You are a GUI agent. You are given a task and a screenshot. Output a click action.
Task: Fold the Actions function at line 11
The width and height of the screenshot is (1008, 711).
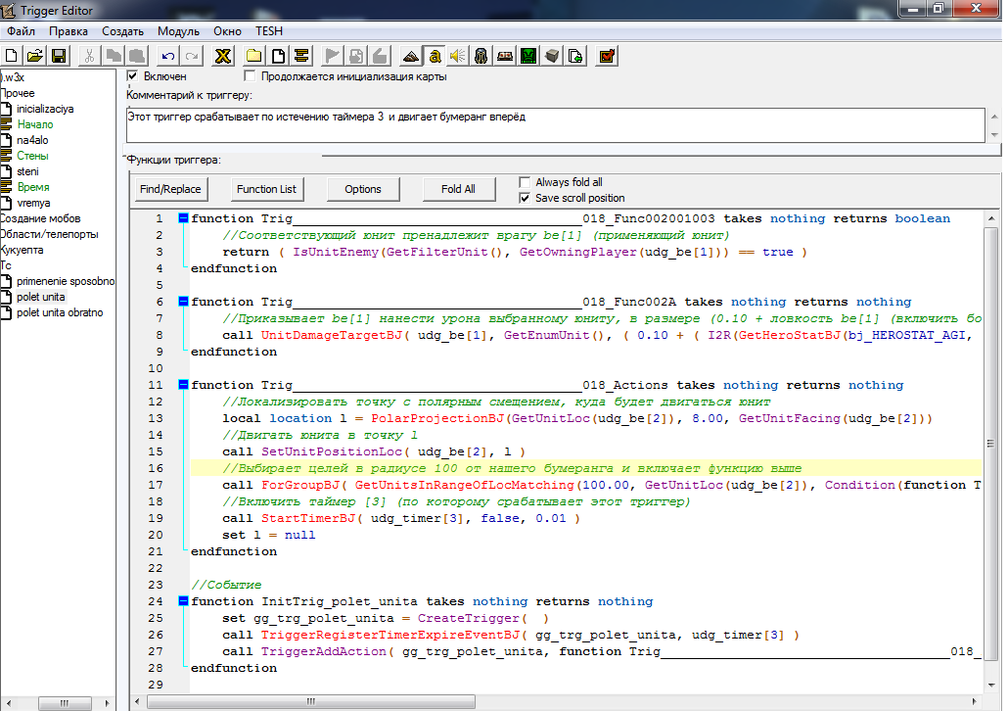pyautogui.click(x=183, y=385)
